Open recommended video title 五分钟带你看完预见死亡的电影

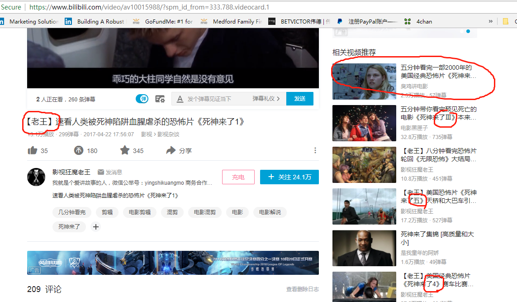439,113
